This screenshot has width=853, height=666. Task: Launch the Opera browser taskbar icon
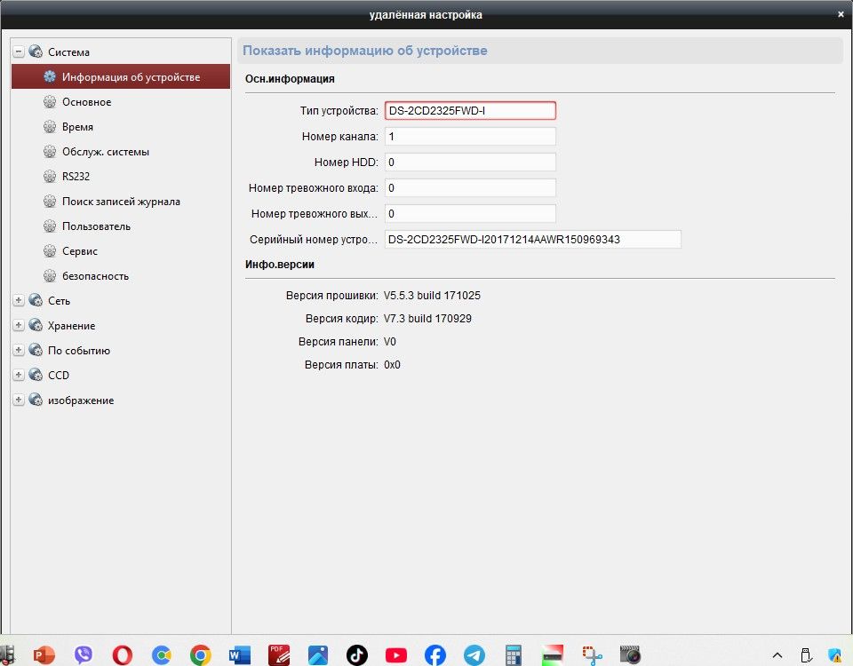pyautogui.click(x=123, y=654)
